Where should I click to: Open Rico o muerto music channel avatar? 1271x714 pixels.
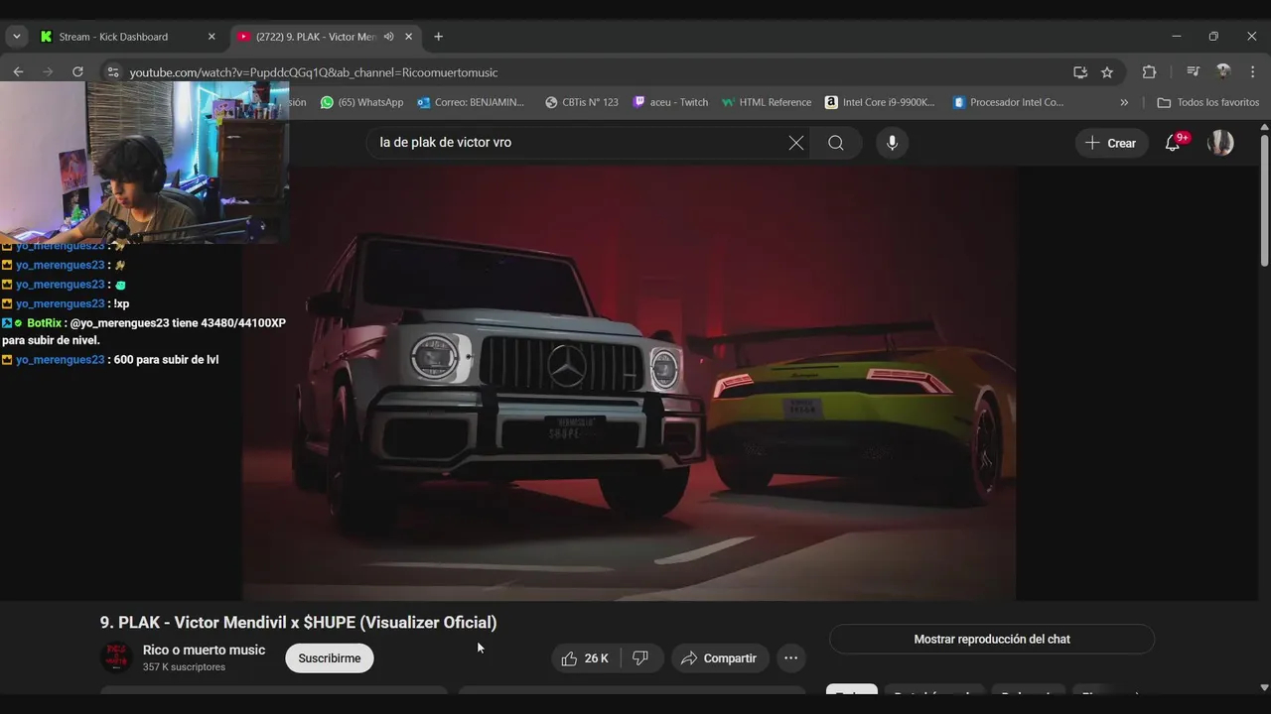click(117, 657)
